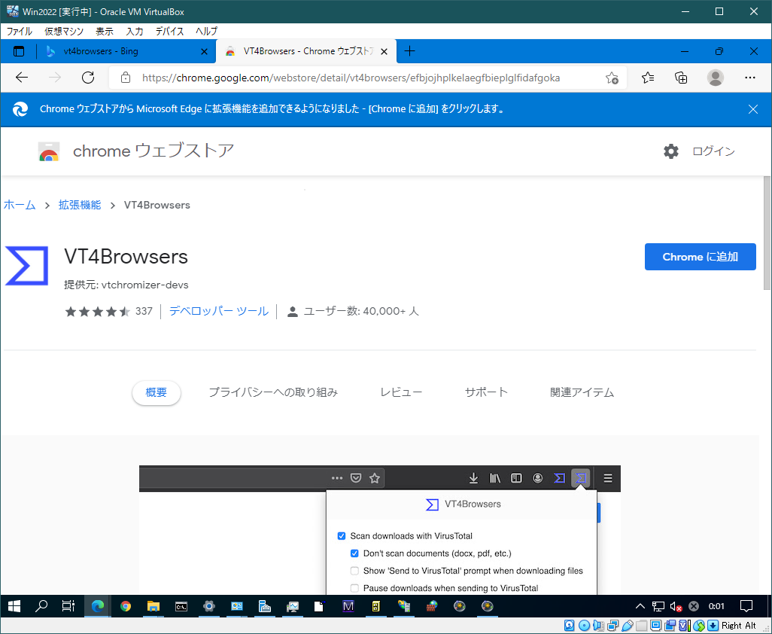Click the 提供元: vtchromizer-devs text
772x634 pixels.
click(x=126, y=285)
